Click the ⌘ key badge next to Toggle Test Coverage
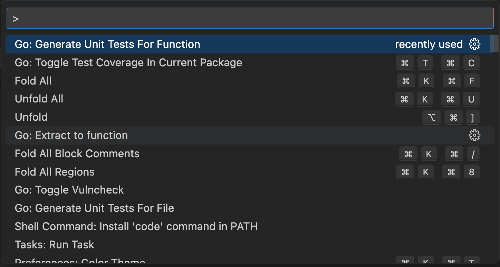Screen dimensions: 500x267 (405, 63)
